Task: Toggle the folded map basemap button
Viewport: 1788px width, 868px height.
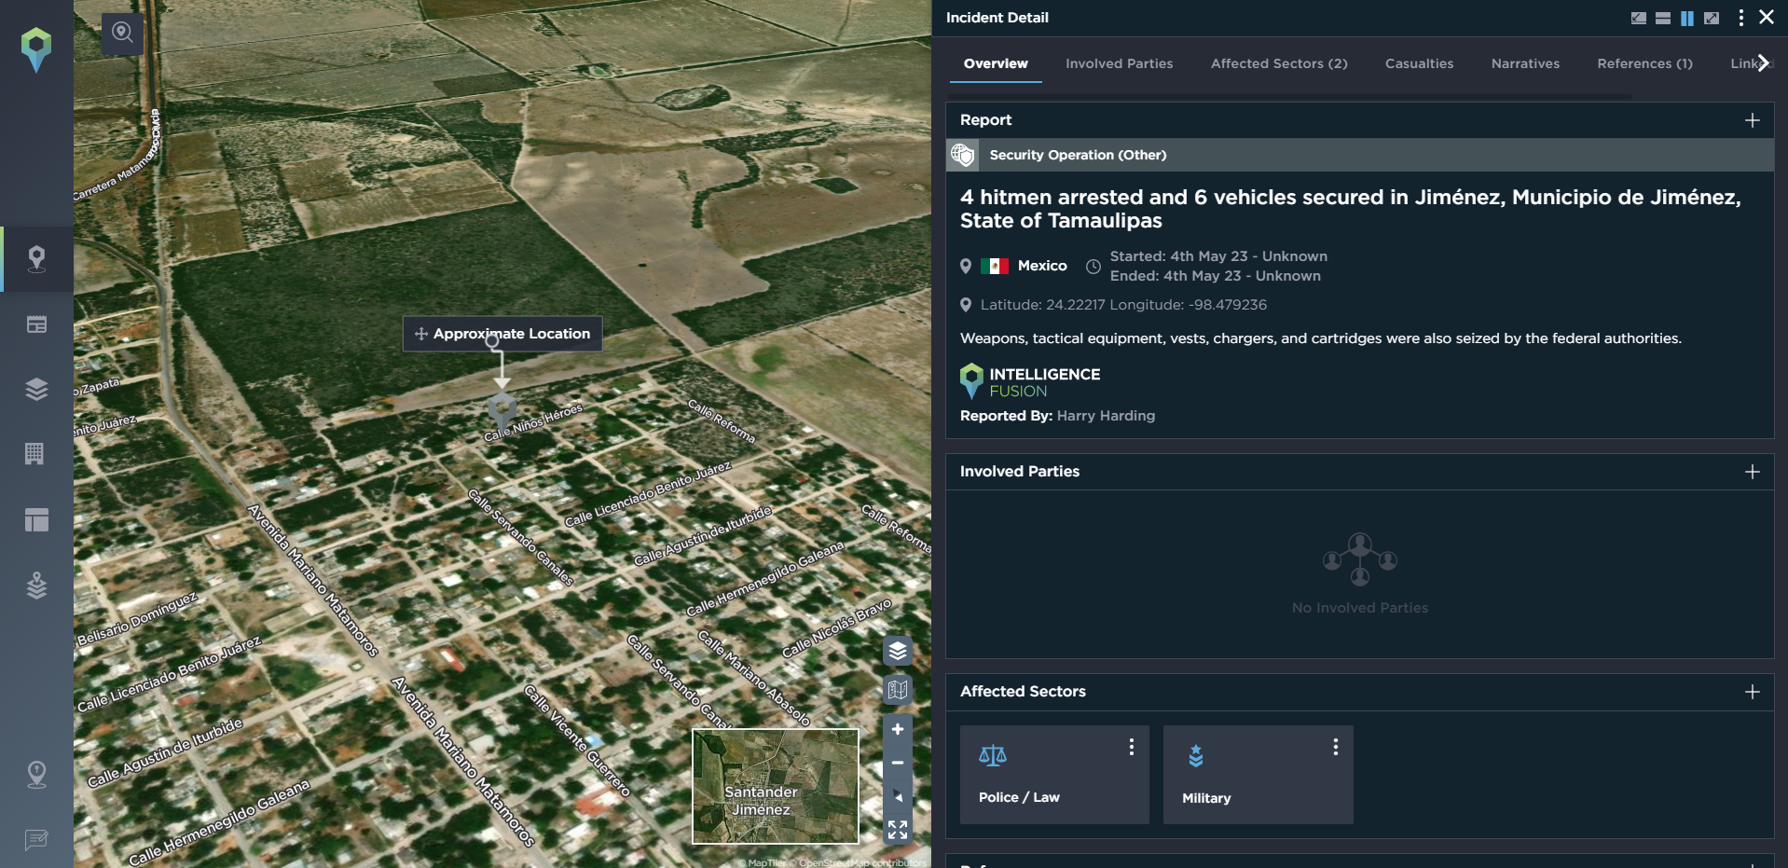Action: click(x=898, y=690)
